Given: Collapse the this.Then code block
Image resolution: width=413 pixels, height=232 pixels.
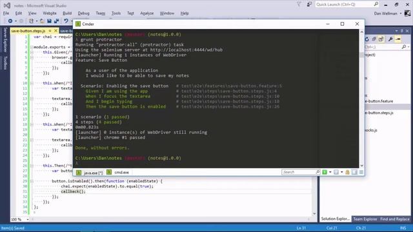Looking at the screenshot, I should (x=32, y=166).
